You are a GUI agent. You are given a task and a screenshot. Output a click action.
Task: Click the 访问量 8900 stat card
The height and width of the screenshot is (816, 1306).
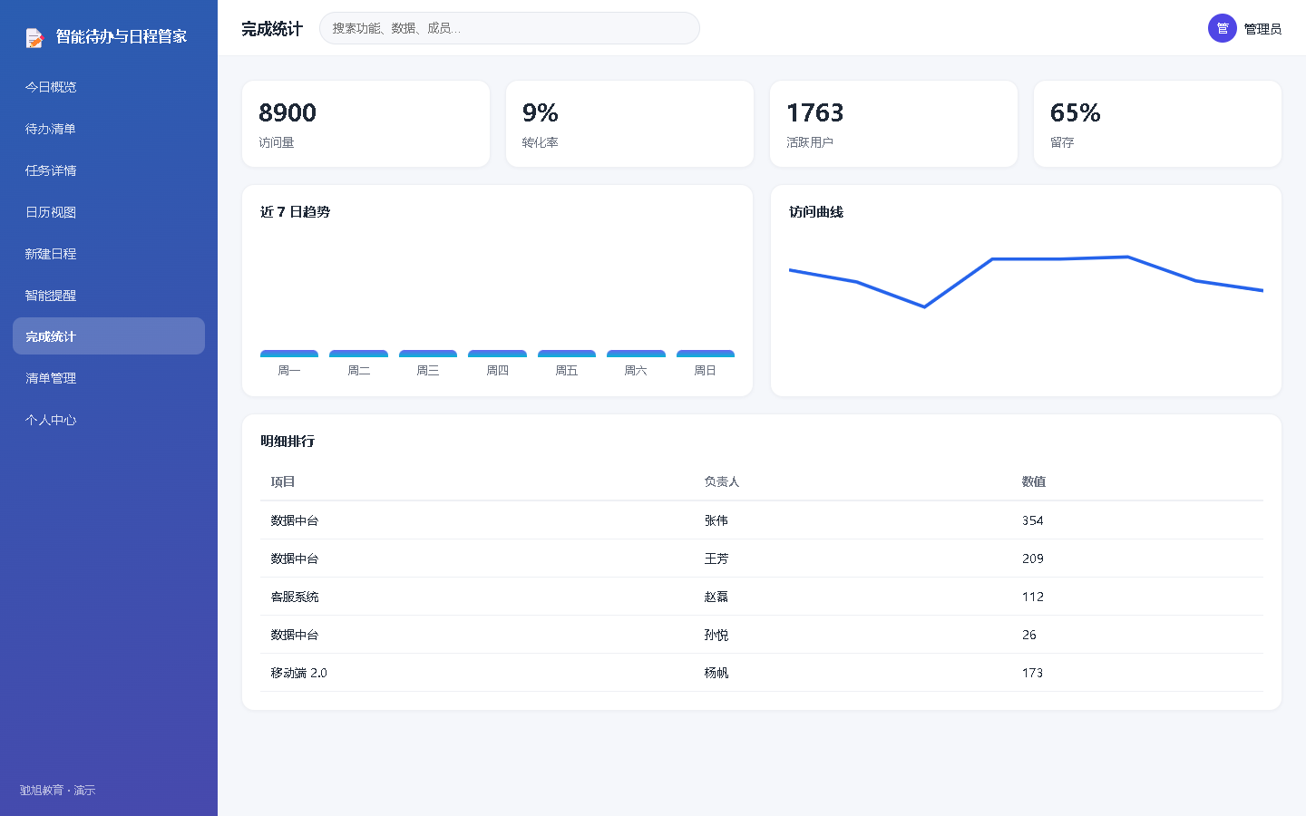(x=365, y=124)
